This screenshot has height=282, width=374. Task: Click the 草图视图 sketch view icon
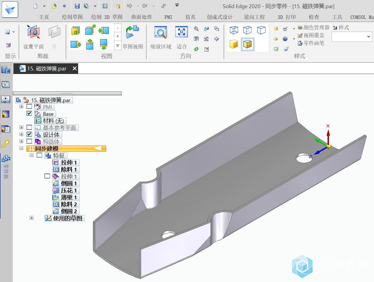pos(132,32)
